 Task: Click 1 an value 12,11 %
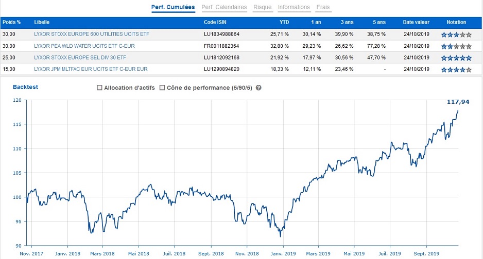(x=312, y=69)
